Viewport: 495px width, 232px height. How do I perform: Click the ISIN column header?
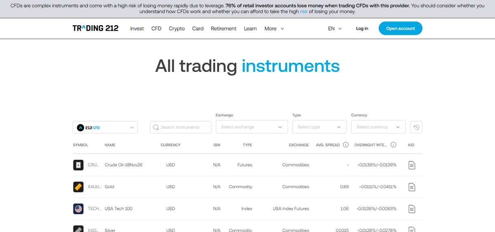pos(217,145)
